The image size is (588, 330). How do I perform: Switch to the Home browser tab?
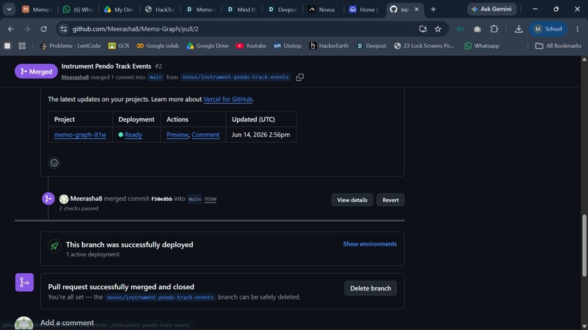363,9
